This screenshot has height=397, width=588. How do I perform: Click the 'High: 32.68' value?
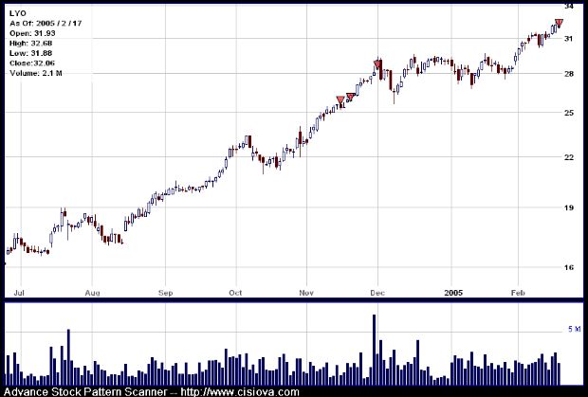pyautogui.click(x=30, y=44)
